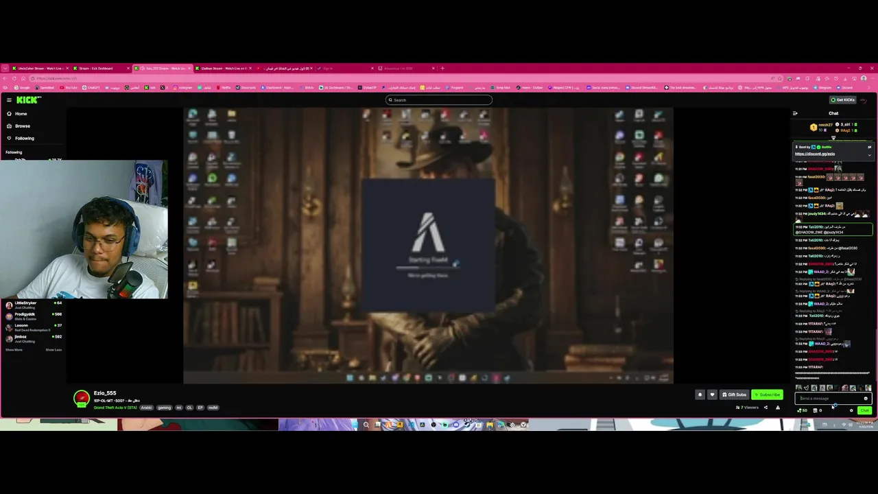This screenshot has width=878, height=494.
Task: Open the emoji picker in chat input
Action: [866, 399]
